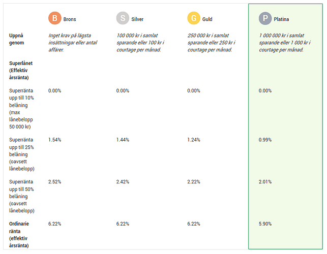
Task: Click the grey Silver "S" badge icon
Action: pyautogui.click(x=123, y=19)
